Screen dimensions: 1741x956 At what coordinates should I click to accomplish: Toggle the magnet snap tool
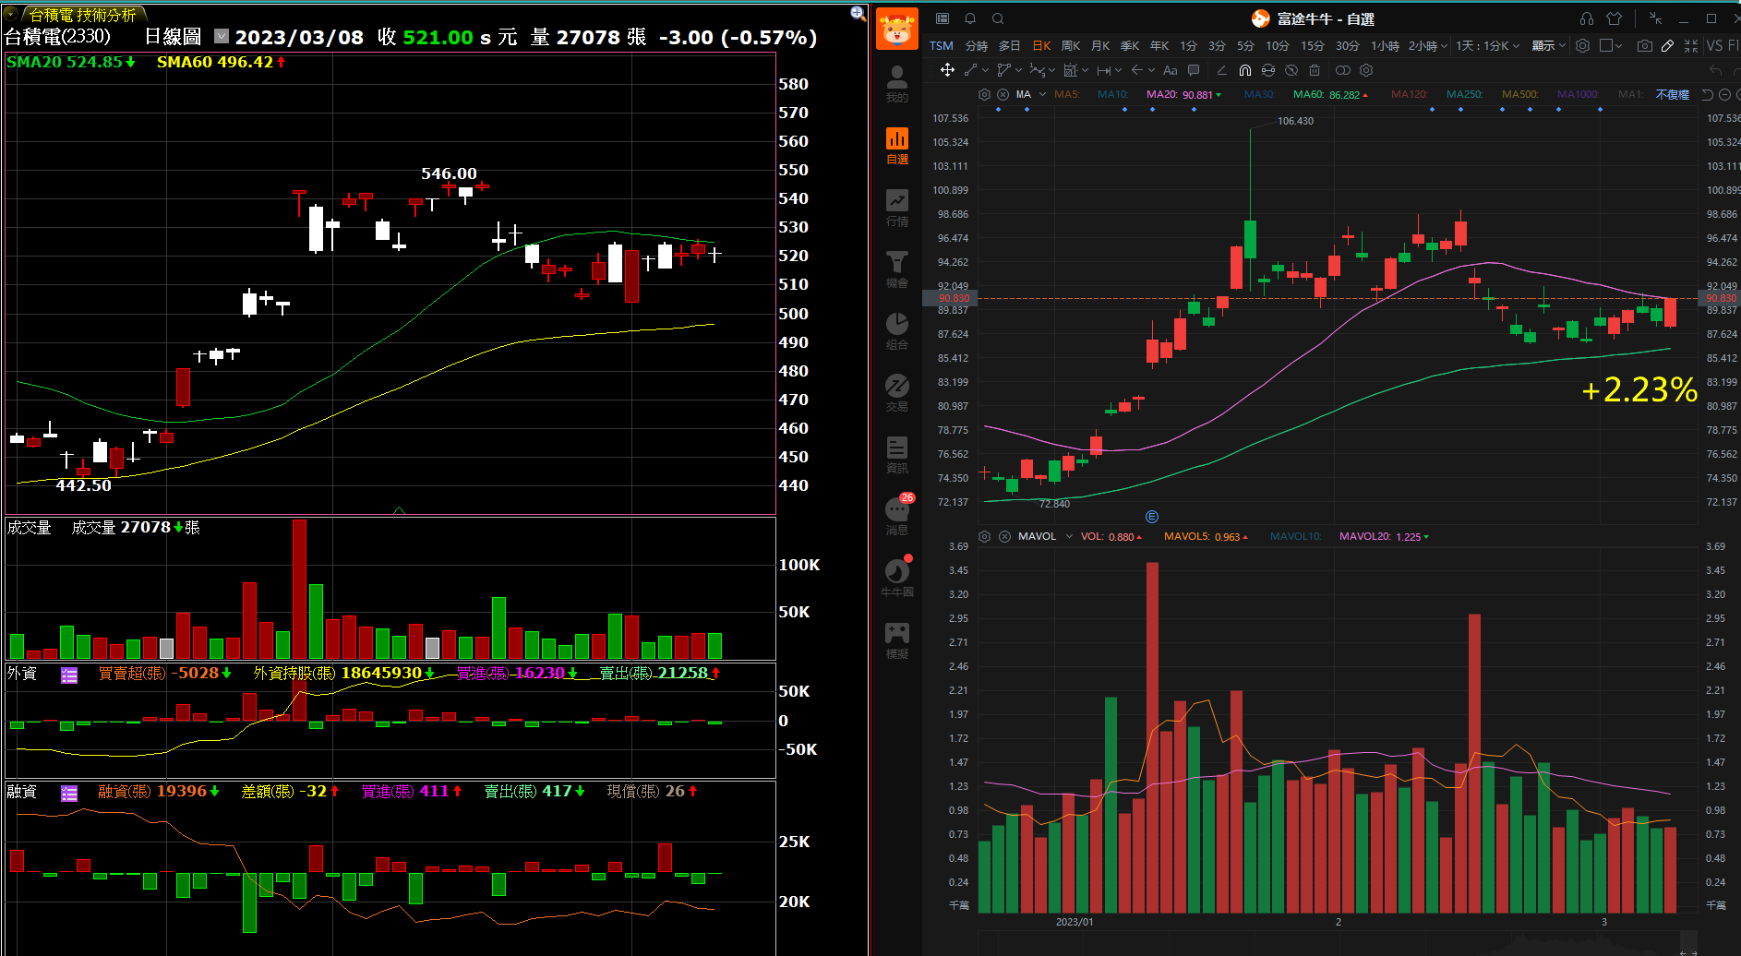1245,70
